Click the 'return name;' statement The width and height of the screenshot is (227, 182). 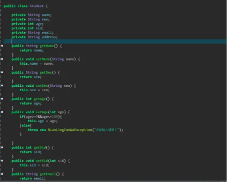32,50
